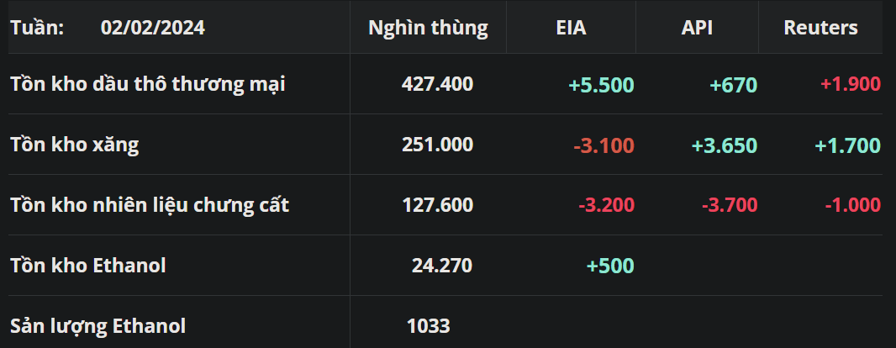The image size is (896, 348).
Task: Select the API value +670
Action: click(x=733, y=85)
